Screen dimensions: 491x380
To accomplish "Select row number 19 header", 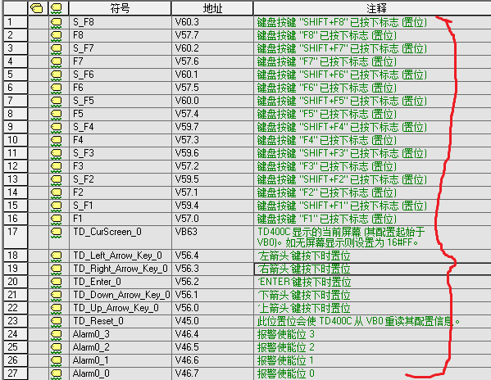I will coord(16,269).
